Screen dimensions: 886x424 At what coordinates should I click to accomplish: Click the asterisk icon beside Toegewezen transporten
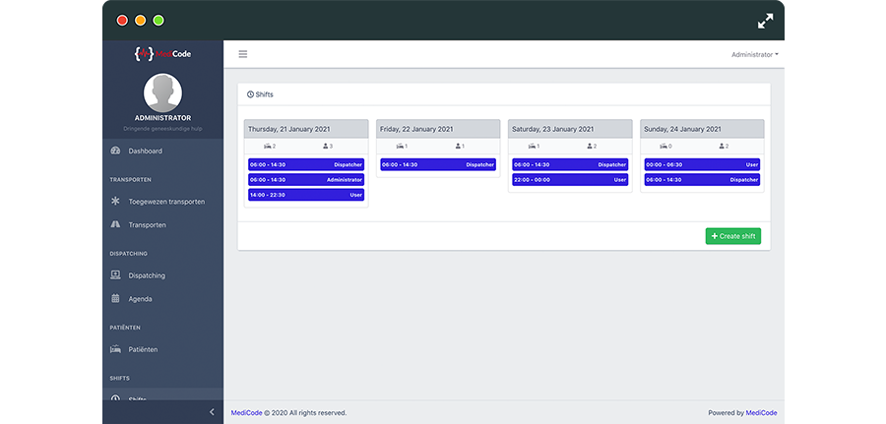click(115, 201)
